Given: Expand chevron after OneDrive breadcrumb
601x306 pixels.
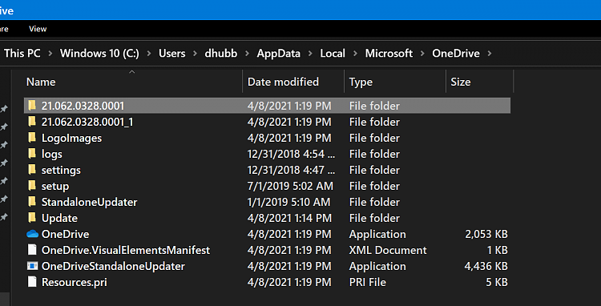Looking at the screenshot, I should tap(490, 54).
